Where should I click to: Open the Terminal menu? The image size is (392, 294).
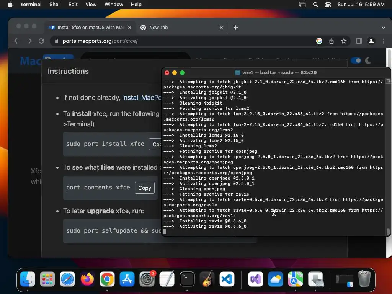pos(31,4)
